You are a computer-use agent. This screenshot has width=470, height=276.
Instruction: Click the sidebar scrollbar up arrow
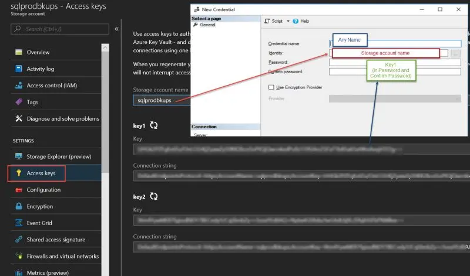pos(105,47)
